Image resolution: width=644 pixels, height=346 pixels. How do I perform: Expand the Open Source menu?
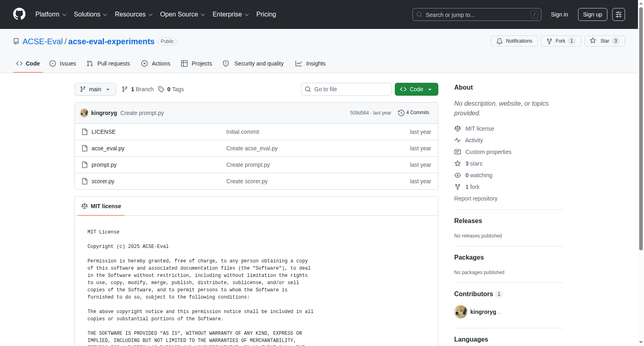click(183, 14)
